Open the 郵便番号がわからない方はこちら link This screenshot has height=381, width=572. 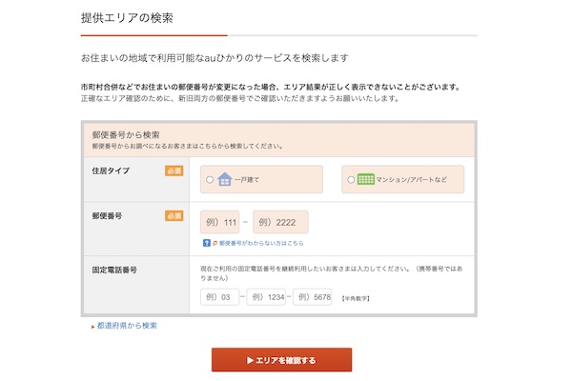click(x=261, y=243)
